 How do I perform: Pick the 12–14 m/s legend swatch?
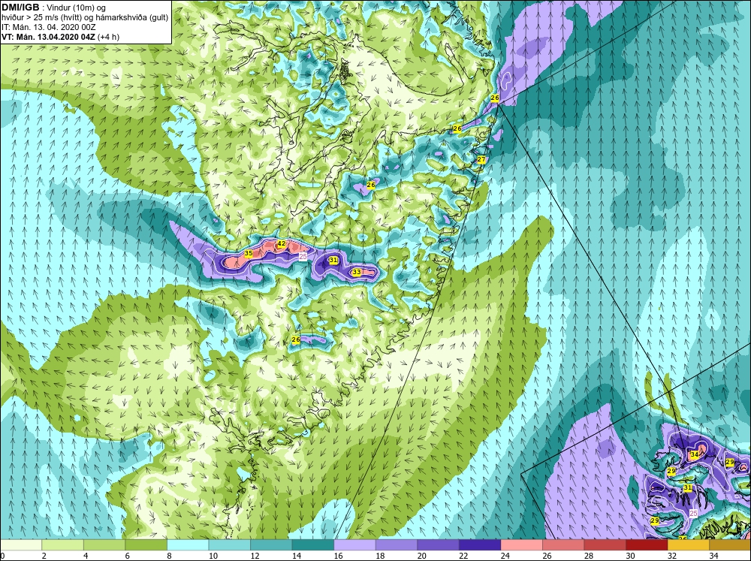pos(271,544)
